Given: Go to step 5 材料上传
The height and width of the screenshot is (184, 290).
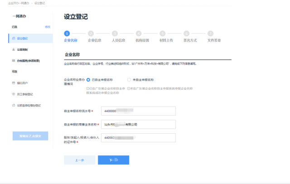Looking at the screenshot, I should tap(162, 34).
